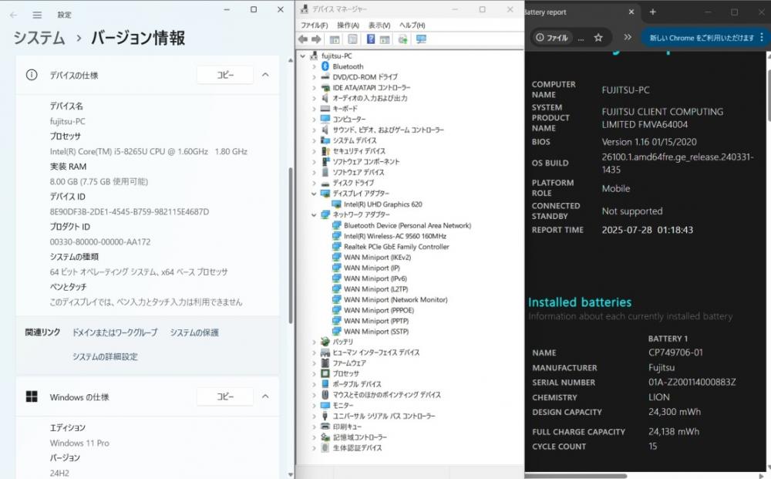The width and height of the screenshot is (771, 479).
Task: Expand the ファームウェア node
Action: click(314, 363)
